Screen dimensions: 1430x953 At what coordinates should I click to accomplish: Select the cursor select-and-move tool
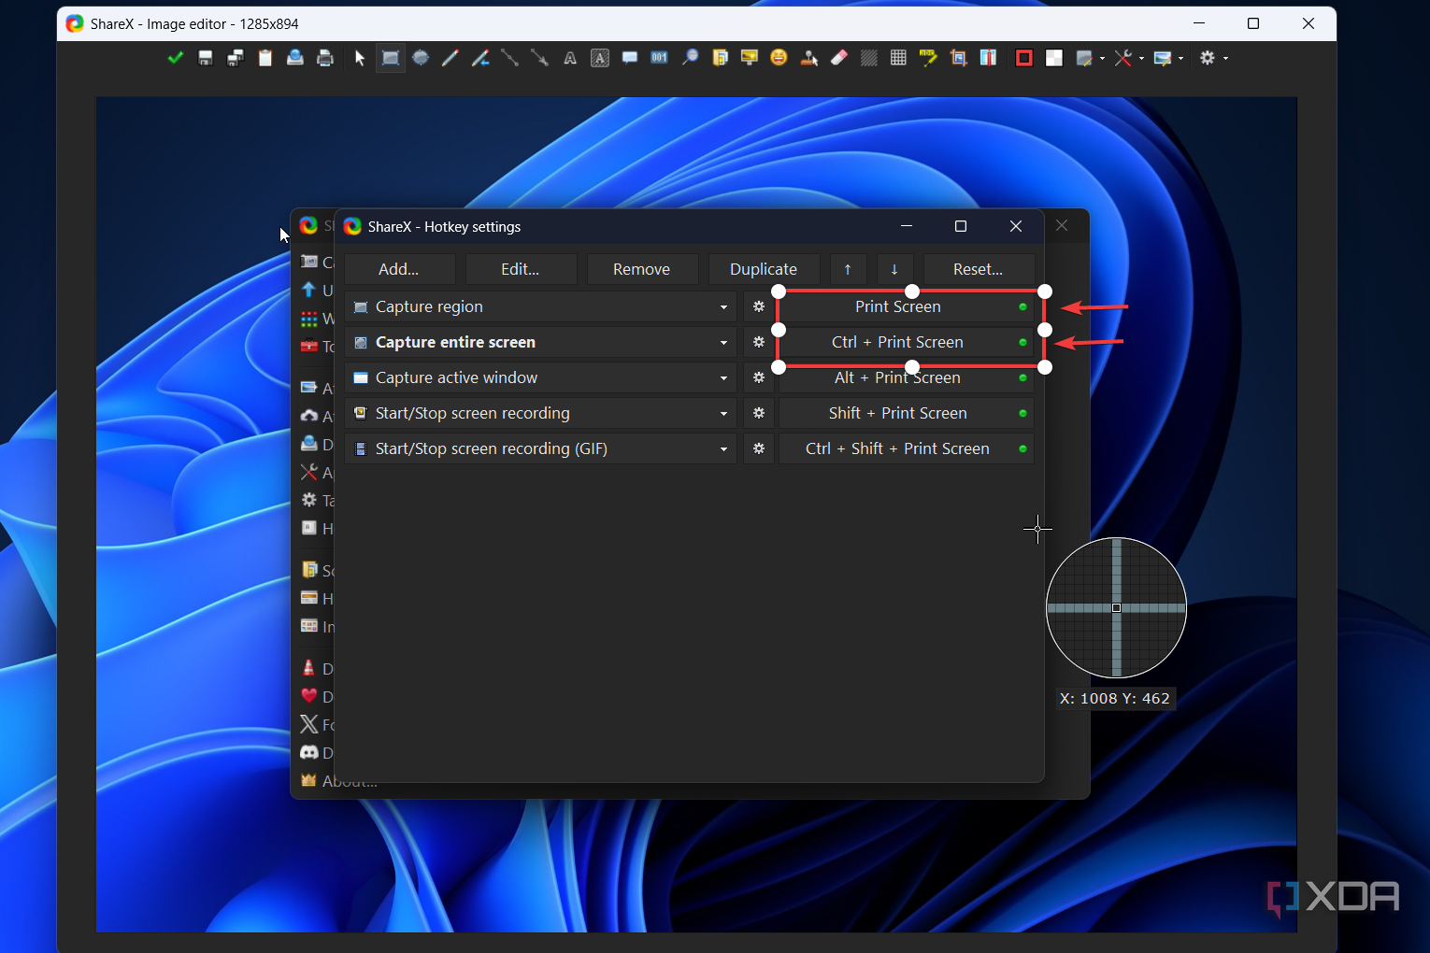tap(360, 58)
